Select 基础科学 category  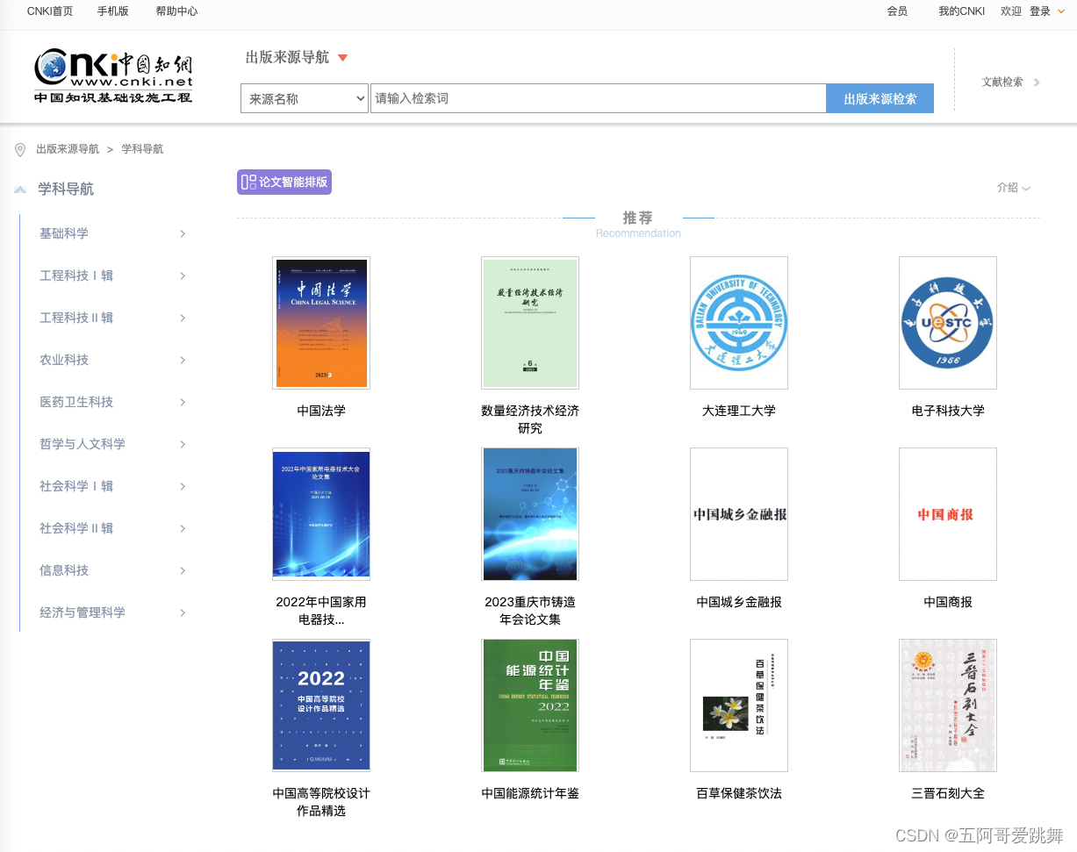pyautogui.click(x=64, y=233)
